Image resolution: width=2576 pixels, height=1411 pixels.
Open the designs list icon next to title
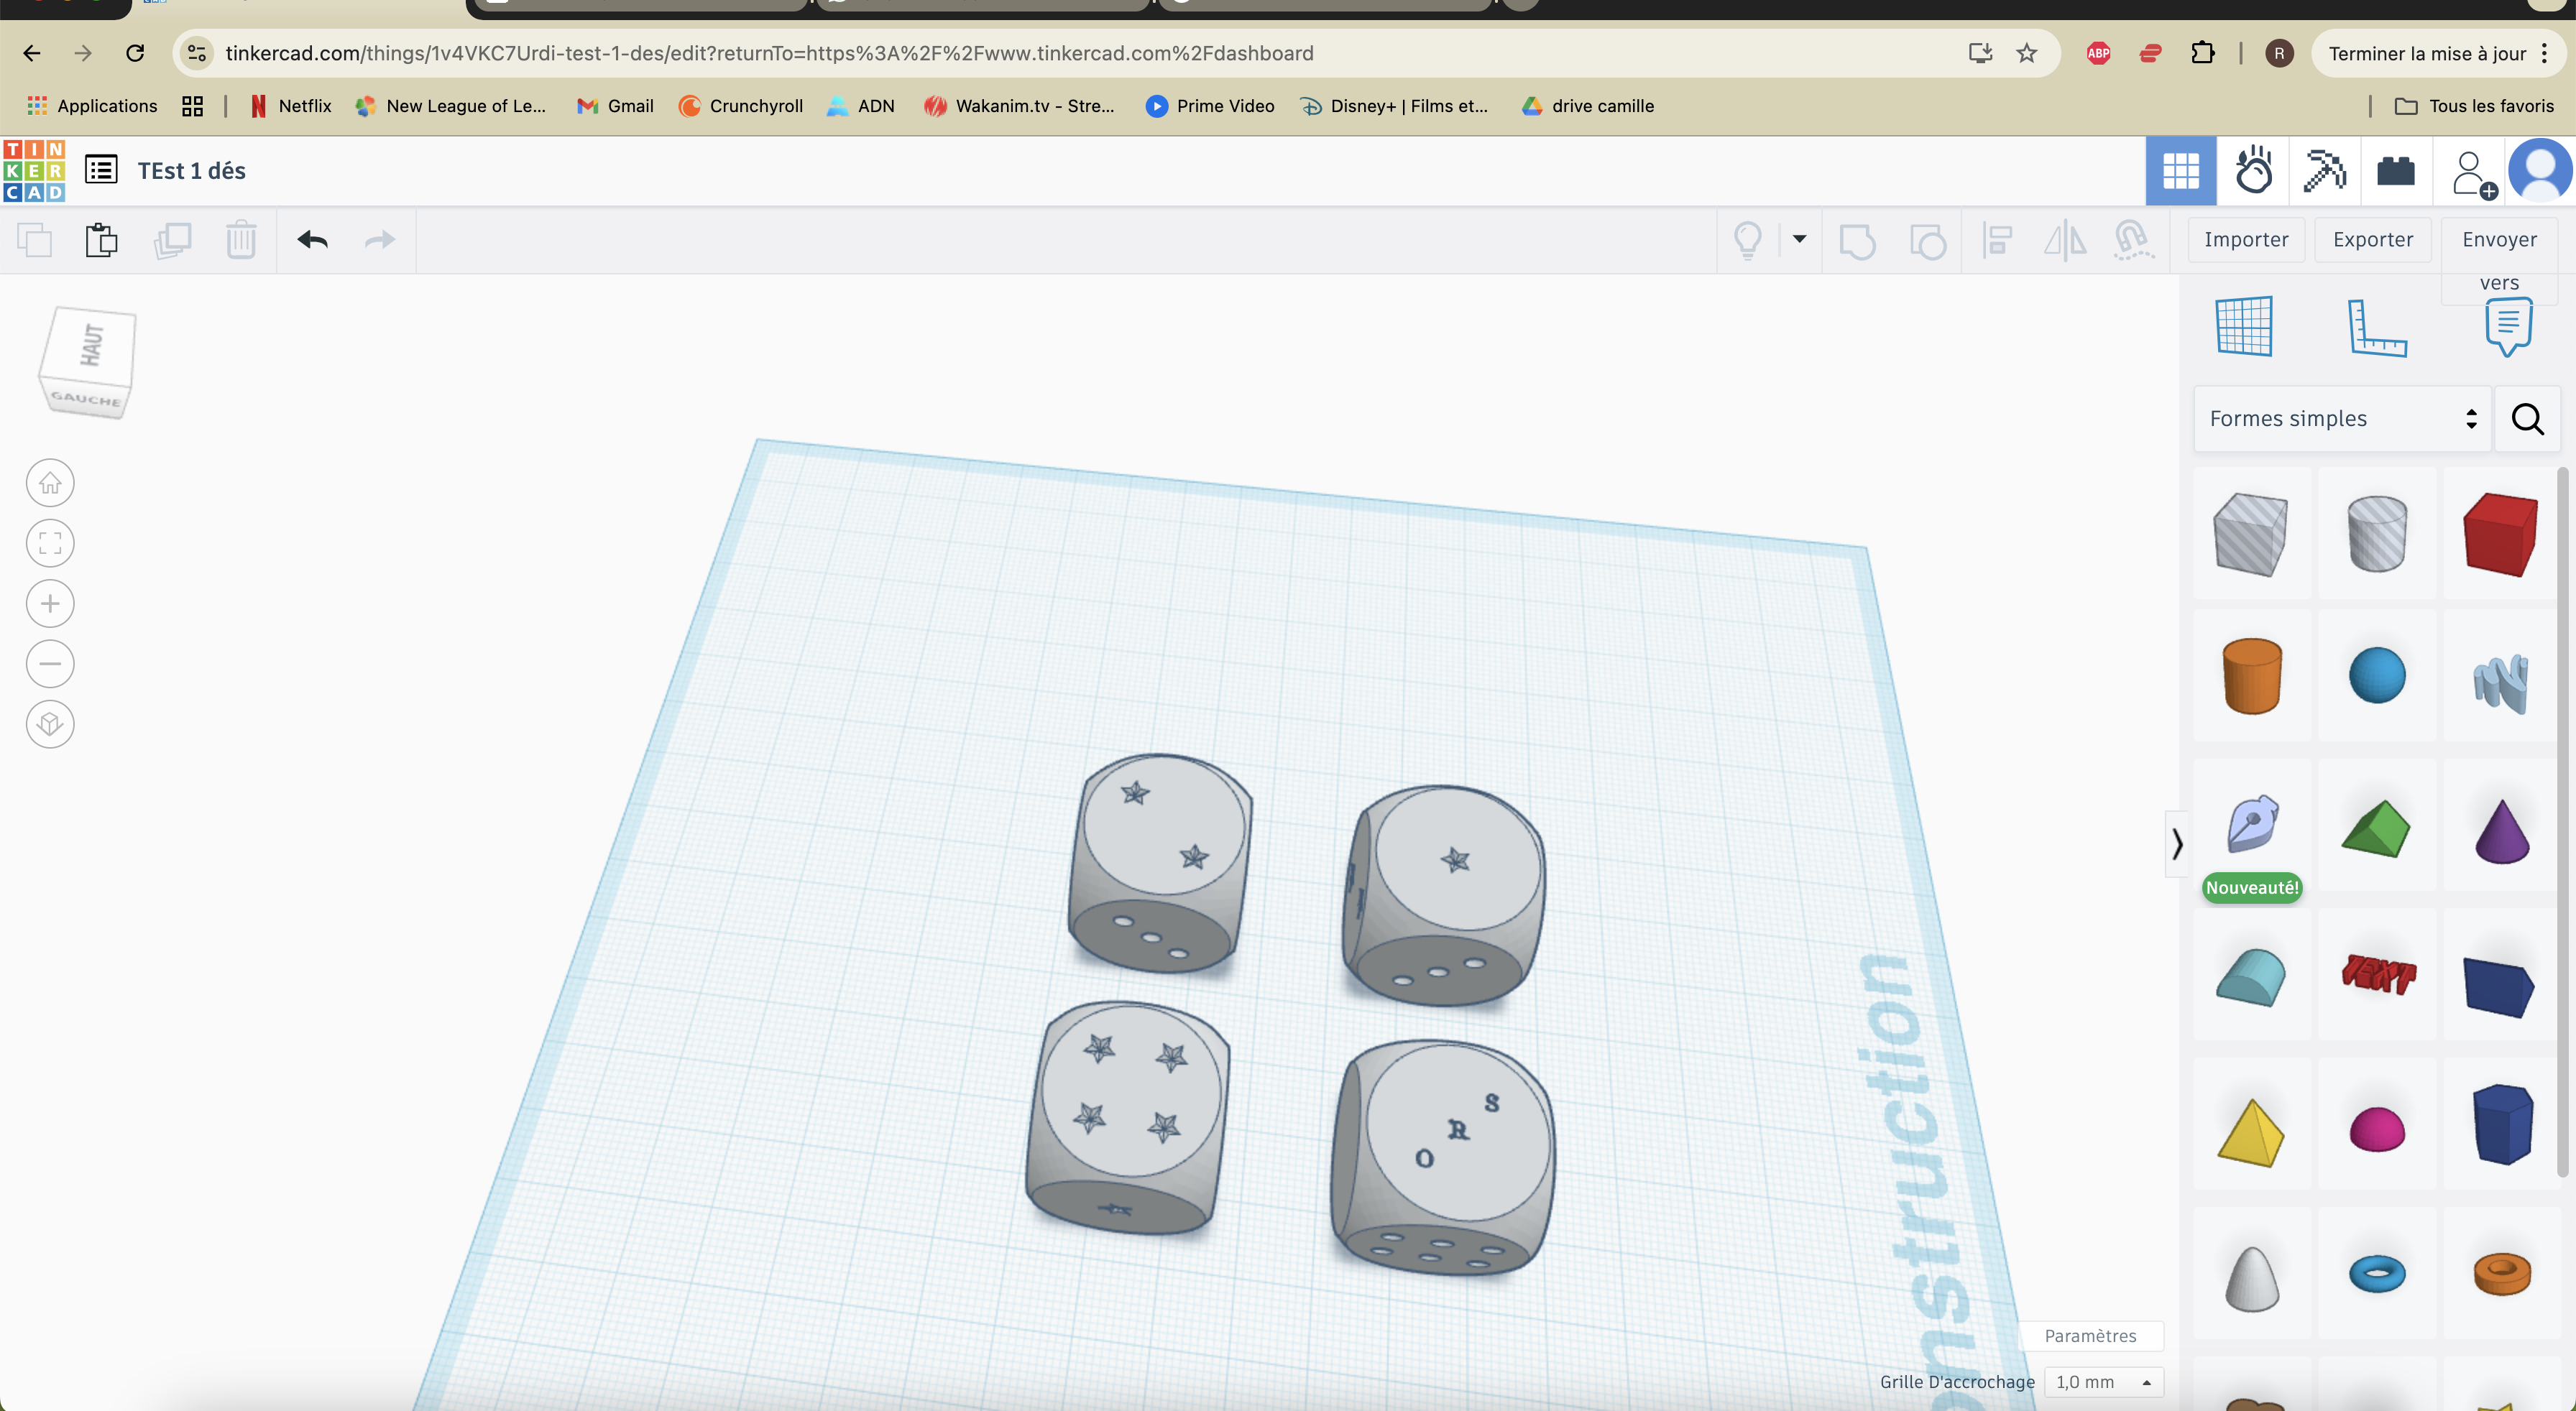101,170
